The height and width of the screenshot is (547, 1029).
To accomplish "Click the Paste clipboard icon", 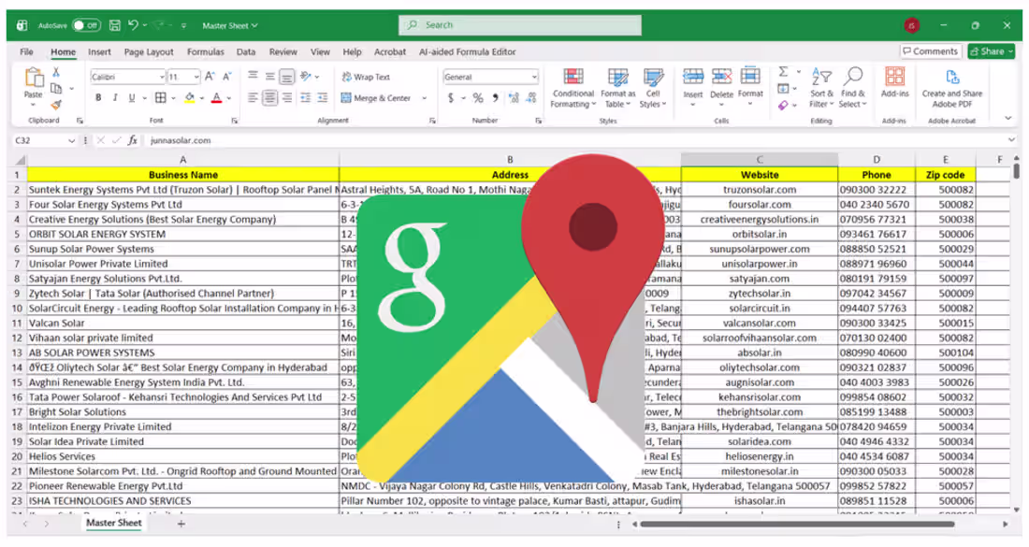I will (33, 78).
